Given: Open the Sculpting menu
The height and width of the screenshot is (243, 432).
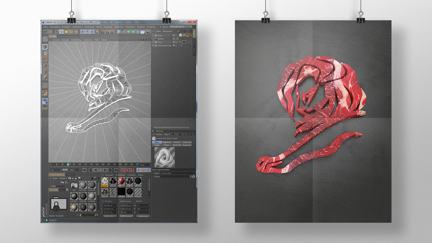Looking at the screenshot, I should pos(151,27).
